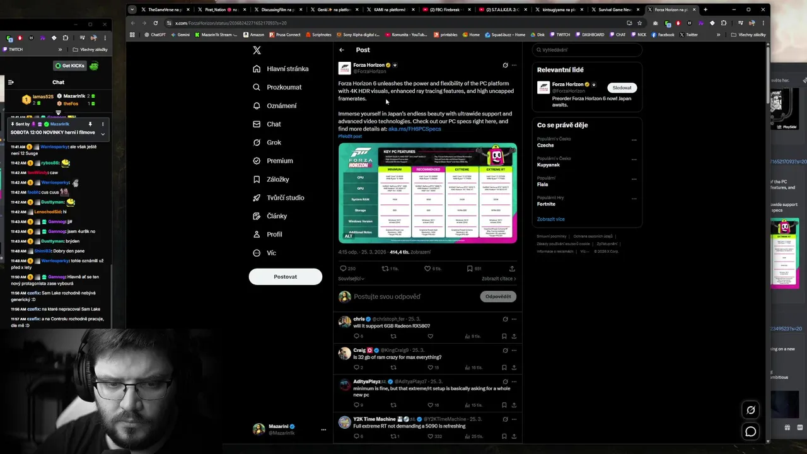Open Prusa Connect bookmark
Viewport: 807px width, 454px height.
[x=285, y=35]
